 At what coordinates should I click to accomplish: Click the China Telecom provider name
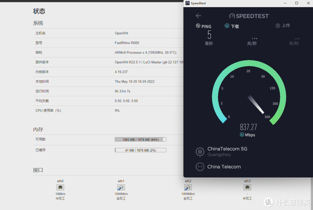click(224, 167)
